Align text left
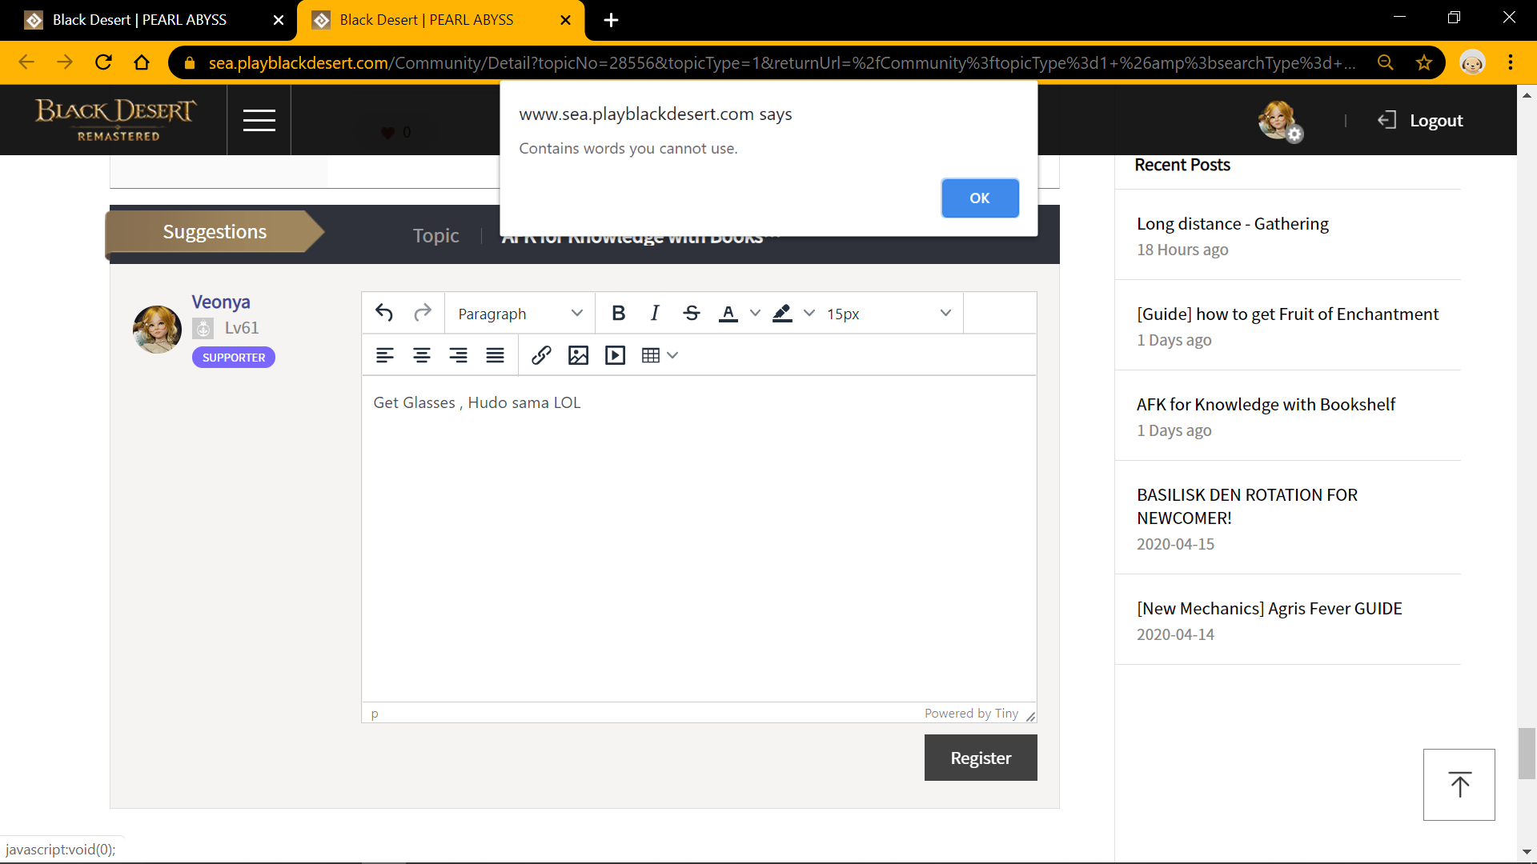 384,355
